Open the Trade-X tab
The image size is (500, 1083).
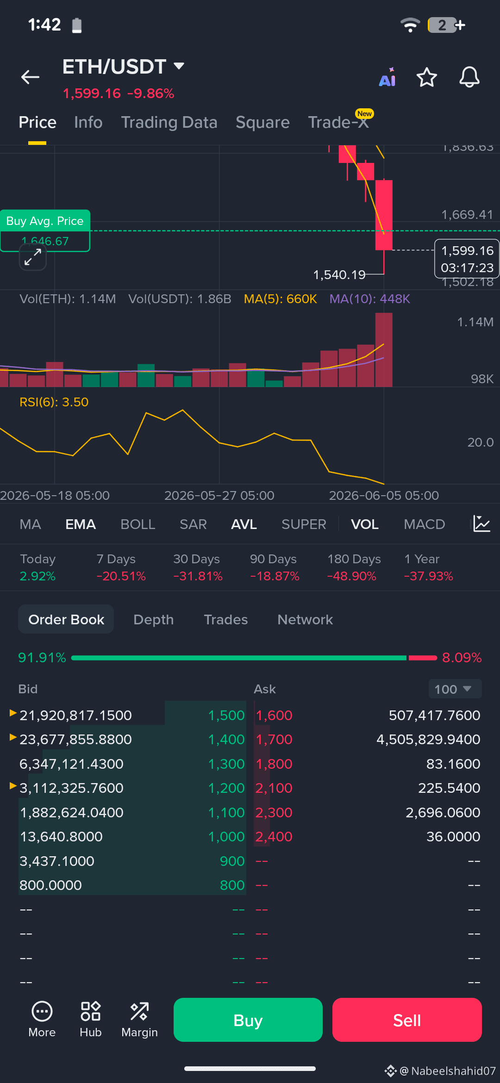click(x=338, y=122)
